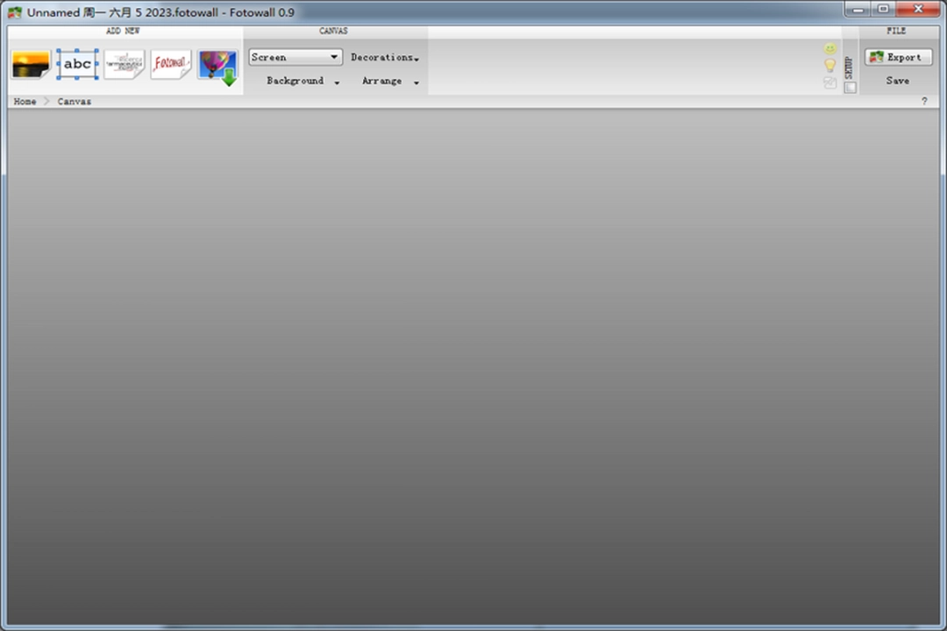Open the Decorations dropdown menu
The image size is (947, 631).
[385, 56]
